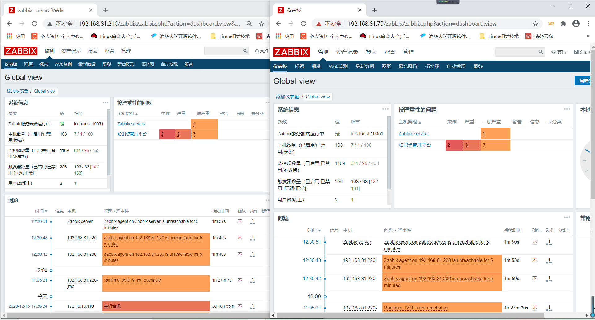The image size is (595, 320).
Task: Expand more bookmarks chevron in right browser
Action: click(588, 36)
